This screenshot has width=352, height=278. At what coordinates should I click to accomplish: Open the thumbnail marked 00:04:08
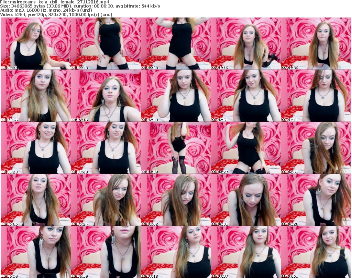pos(176,148)
